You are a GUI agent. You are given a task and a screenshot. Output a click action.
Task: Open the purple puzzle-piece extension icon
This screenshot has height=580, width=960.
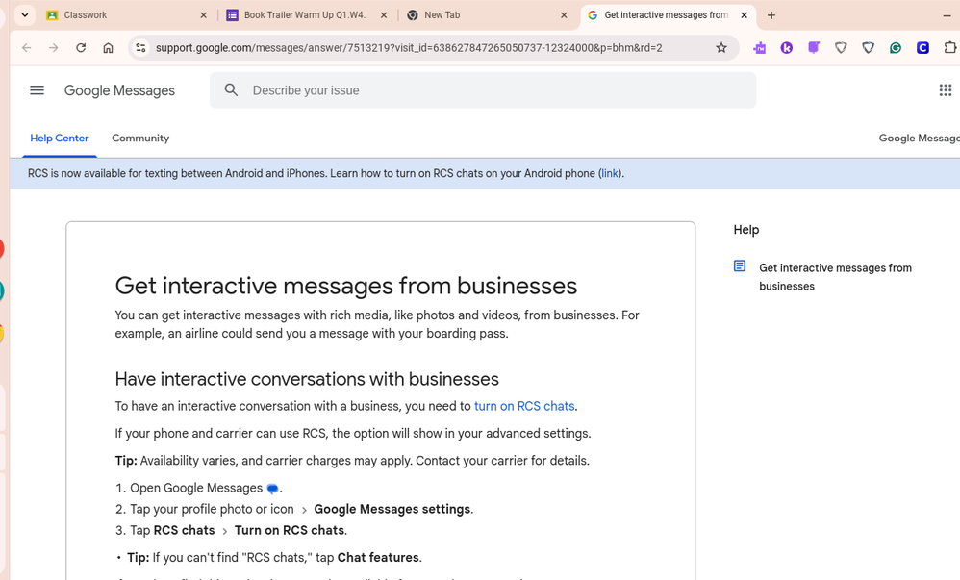(760, 48)
